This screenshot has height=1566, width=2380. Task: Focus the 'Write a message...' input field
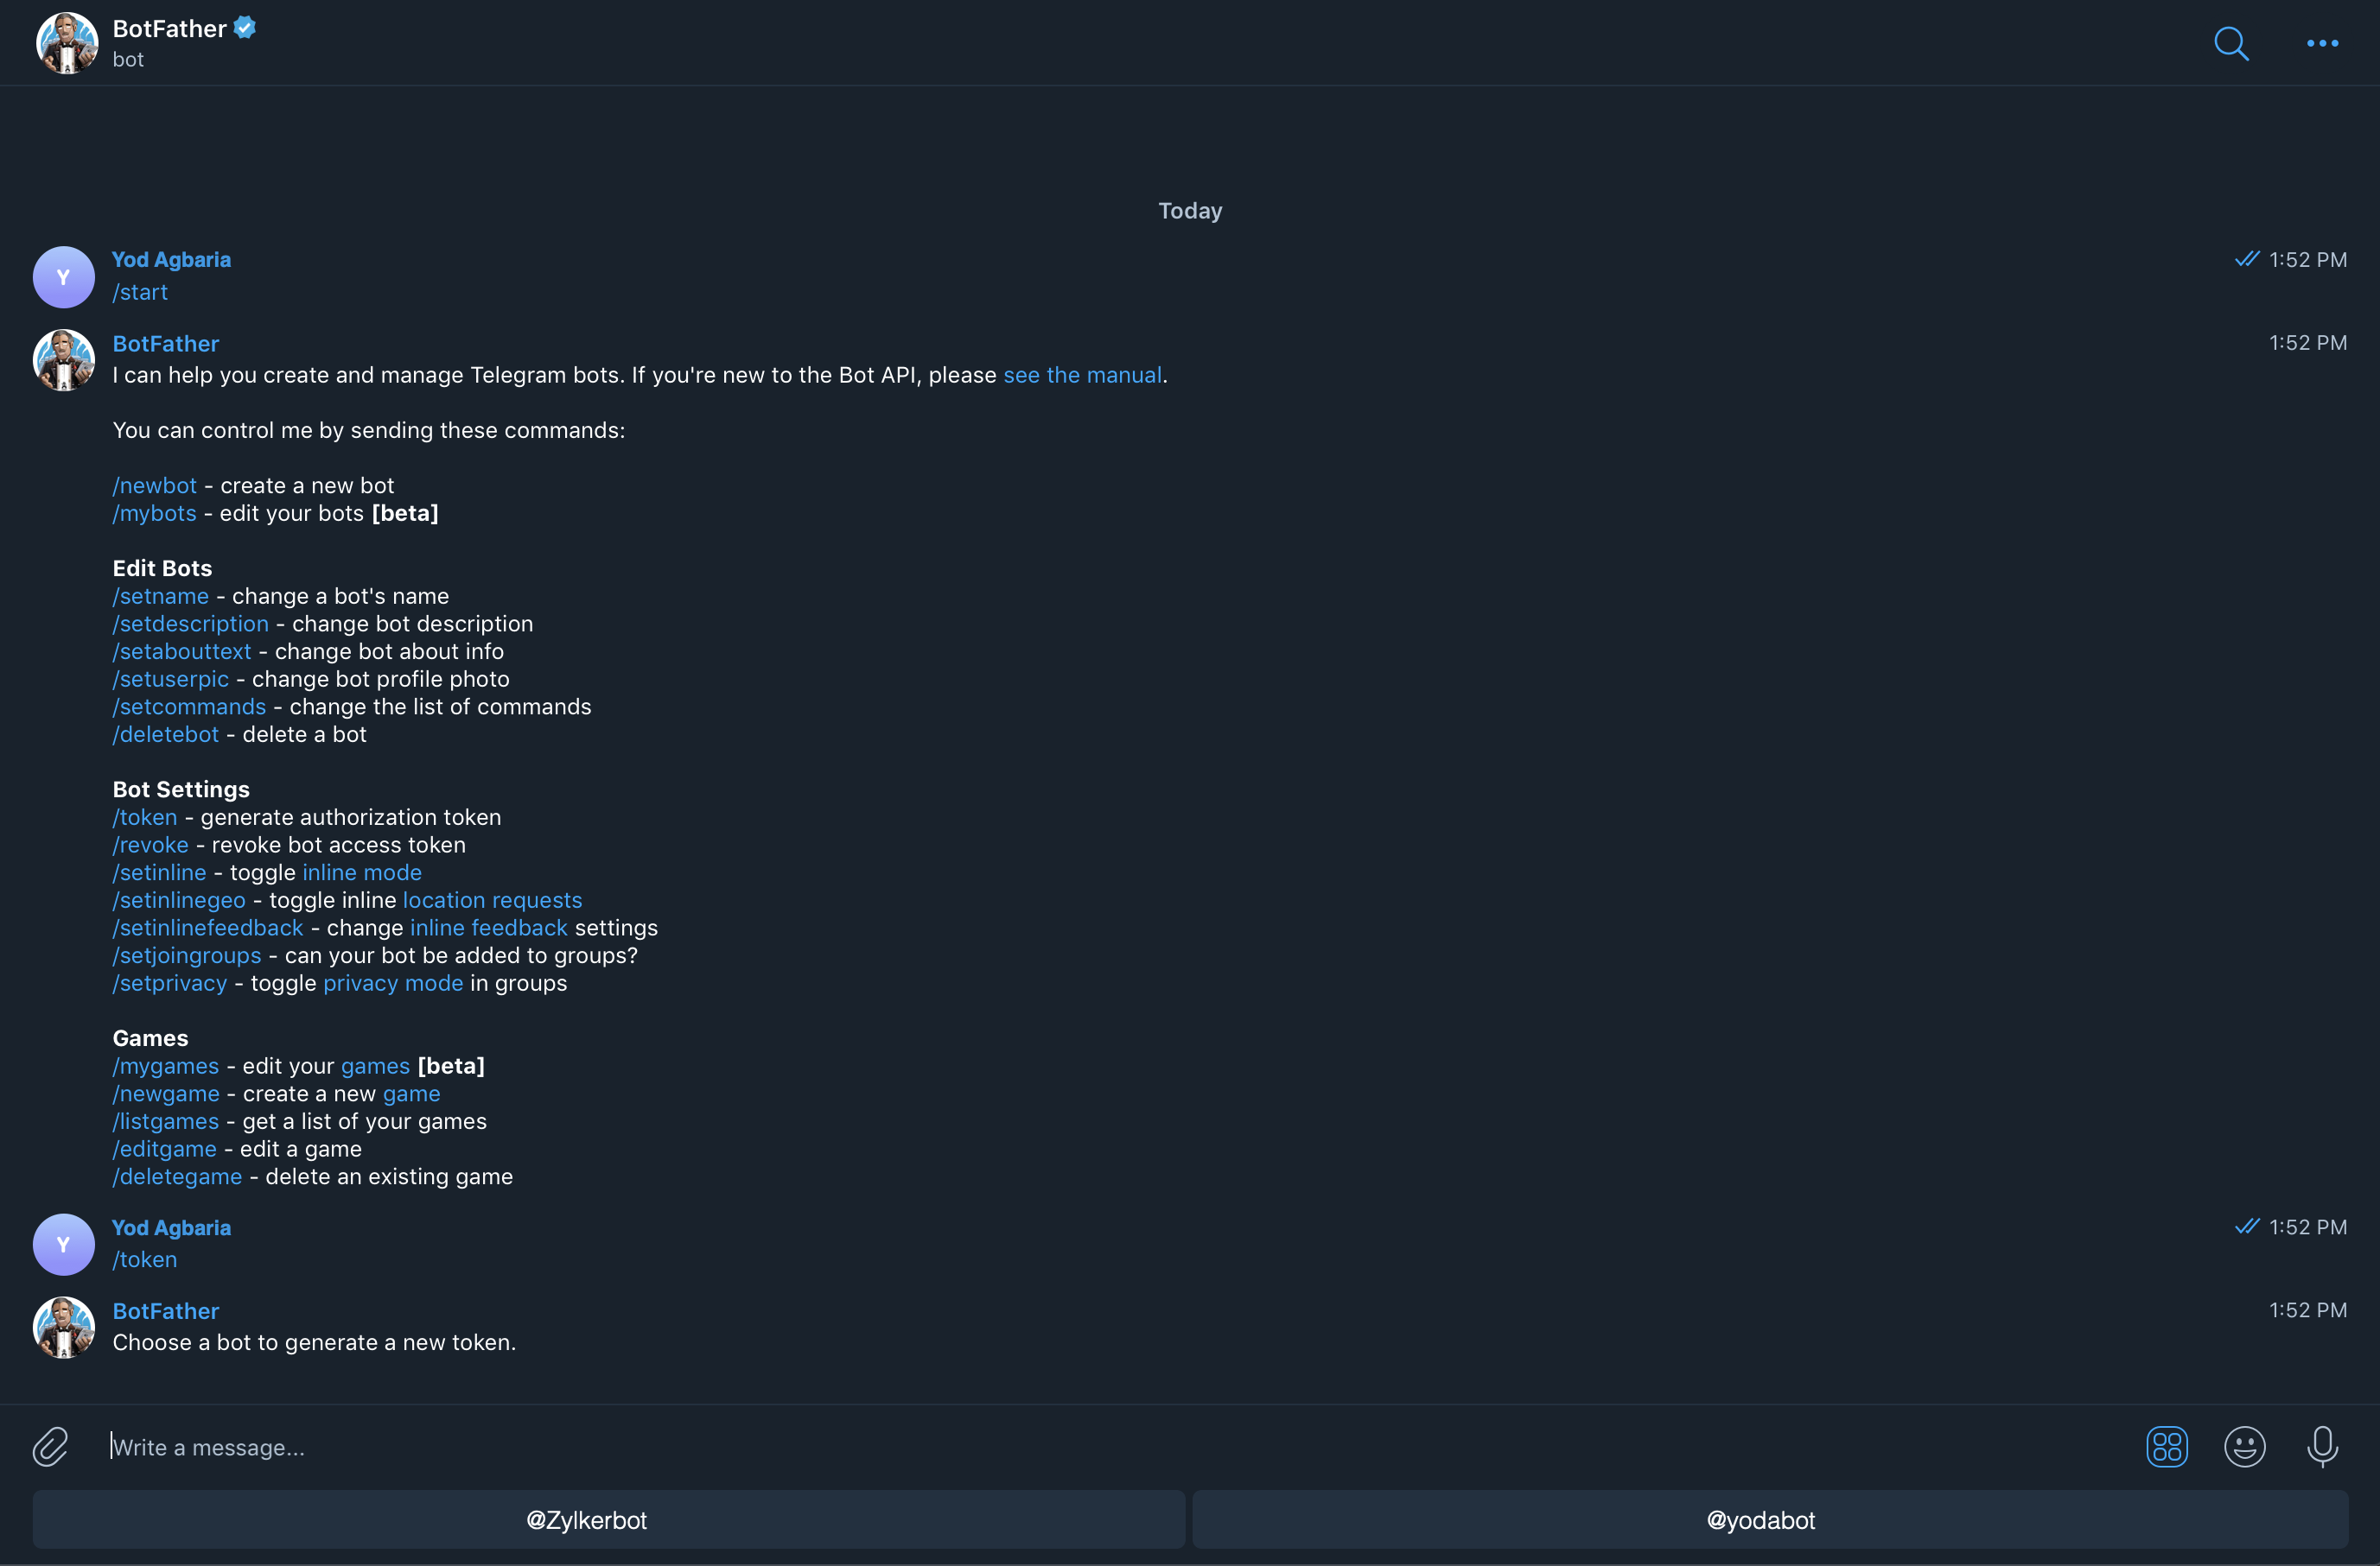[x=1115, y=1447]
